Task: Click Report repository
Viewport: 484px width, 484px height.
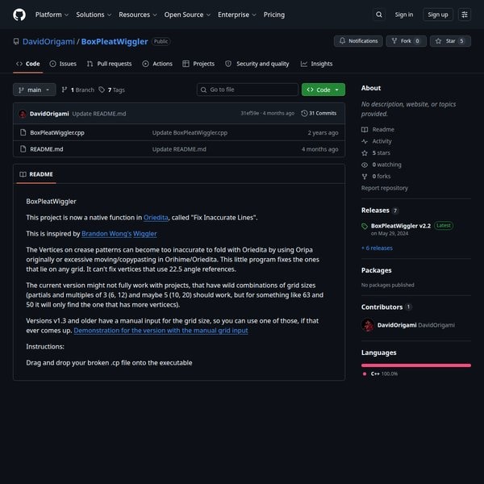Action: 385,188
